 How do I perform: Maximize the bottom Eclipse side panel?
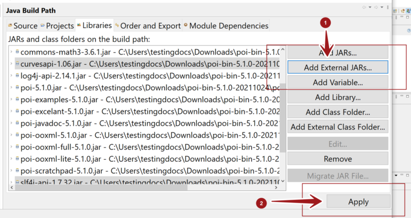(x=408, y=175)
